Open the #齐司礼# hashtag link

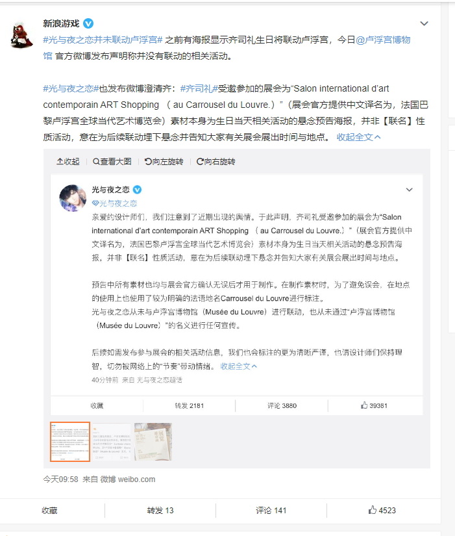(x=199, y=89)
